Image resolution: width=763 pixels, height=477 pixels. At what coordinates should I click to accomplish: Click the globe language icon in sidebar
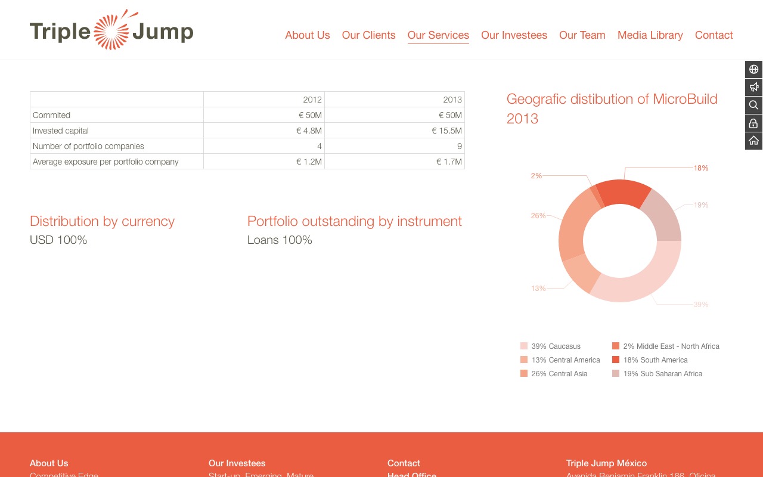[x=754, y=70]
